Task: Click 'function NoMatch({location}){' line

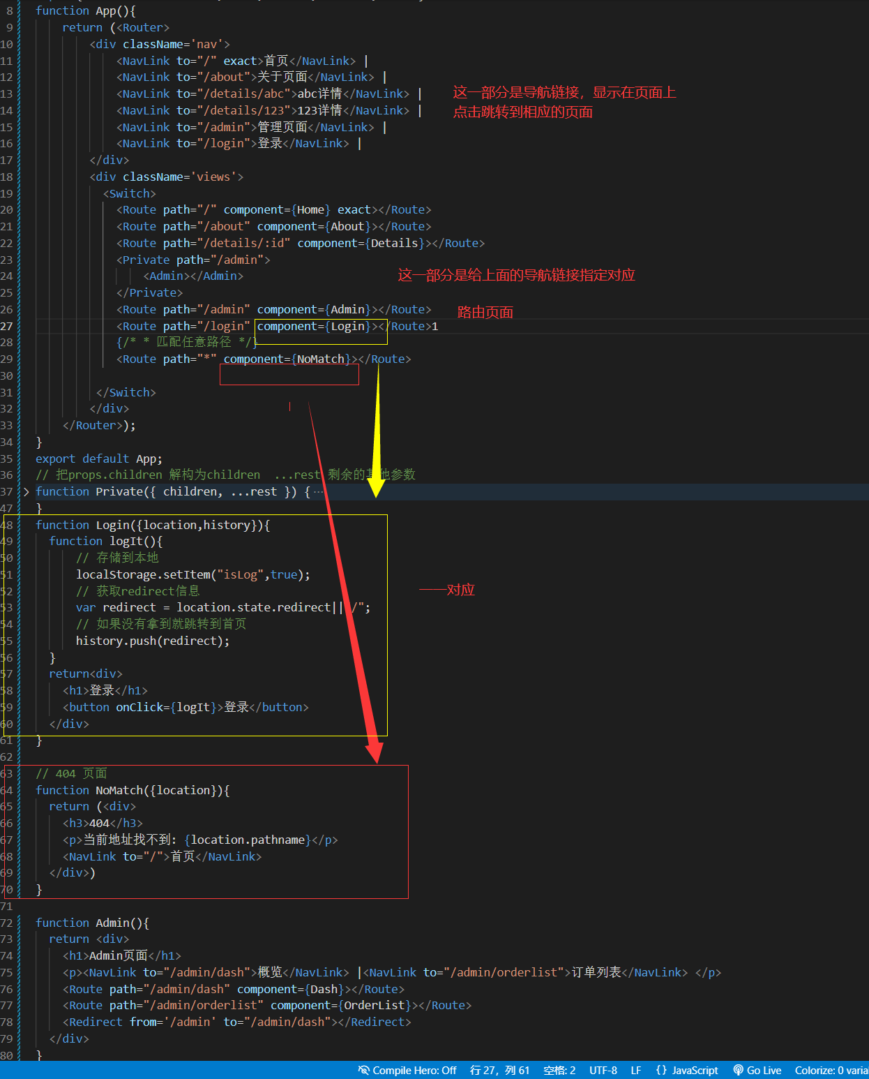Action: [133, 790]
